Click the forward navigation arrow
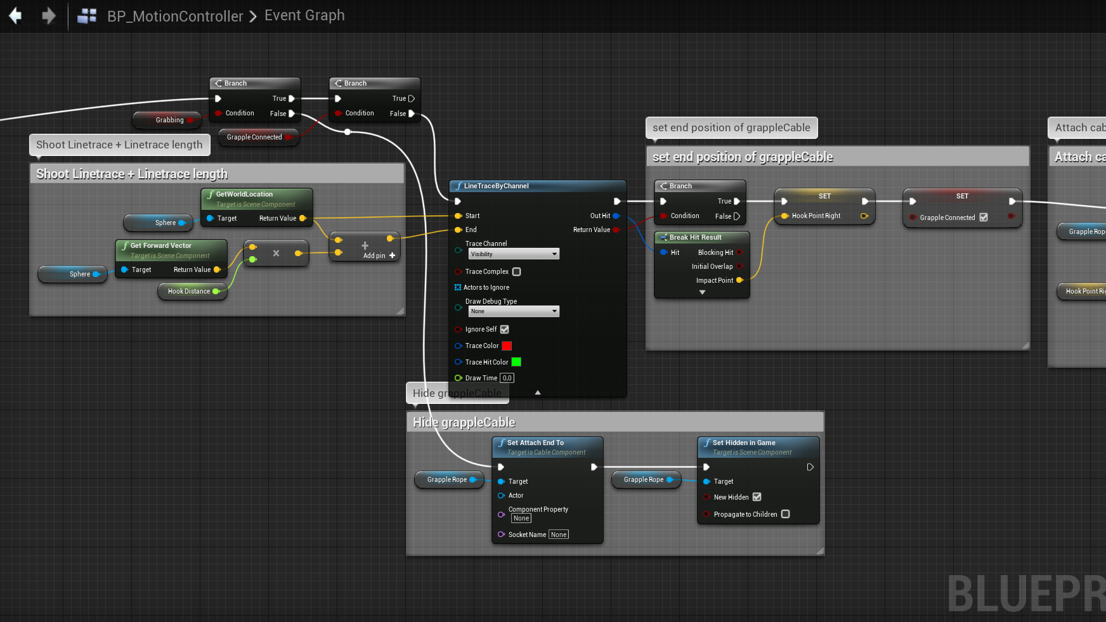The width and height of the screenshot is (1106, 622). [x=49, y=16]
